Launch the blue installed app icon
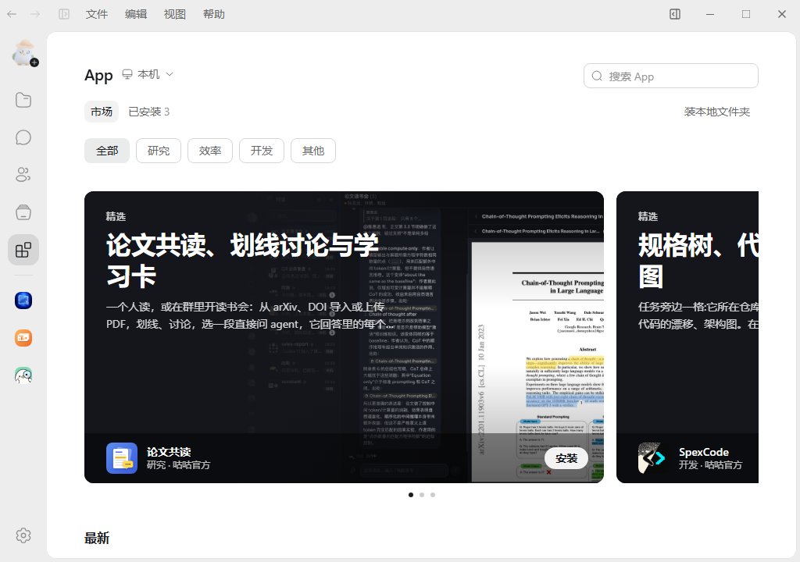 tap(23, 301)
